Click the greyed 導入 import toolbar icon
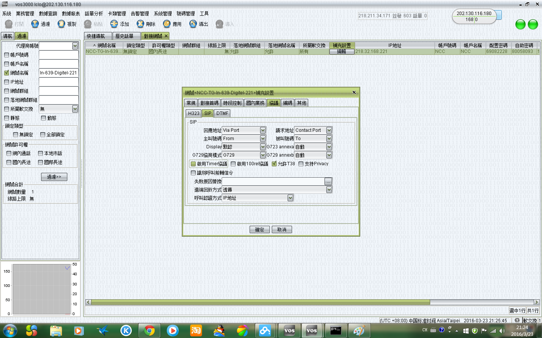Image resolution: width=542 pixels, height=338 pixels. (x=219, y=24)
